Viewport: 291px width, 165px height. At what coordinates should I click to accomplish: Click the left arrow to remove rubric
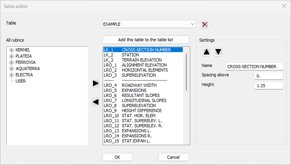[95, 102]
